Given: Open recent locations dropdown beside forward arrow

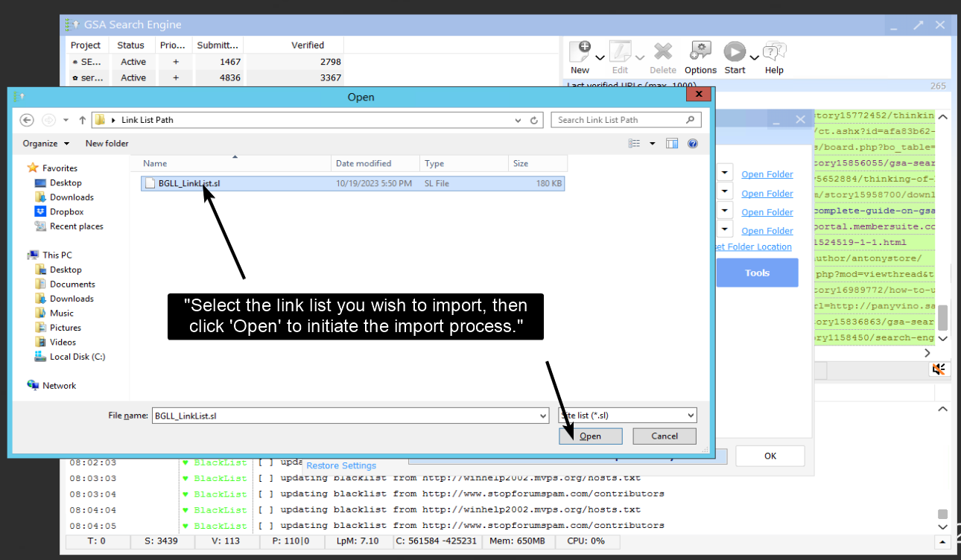Looking at the screenshot, I should click(66, 120).
